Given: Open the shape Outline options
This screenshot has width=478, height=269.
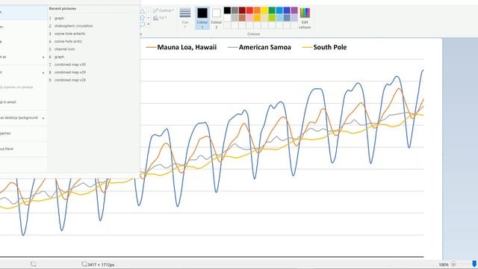Looking at the screenshot, I should pos(164,10).
